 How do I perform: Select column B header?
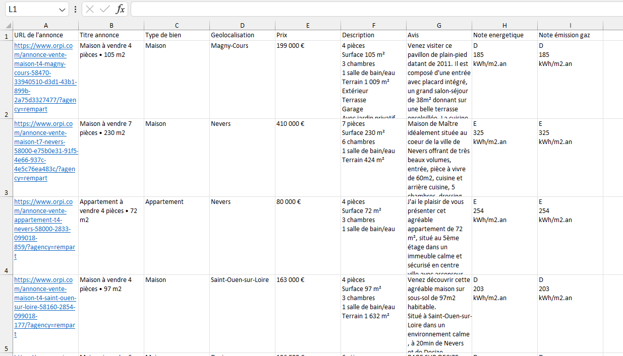click(111, 26)
